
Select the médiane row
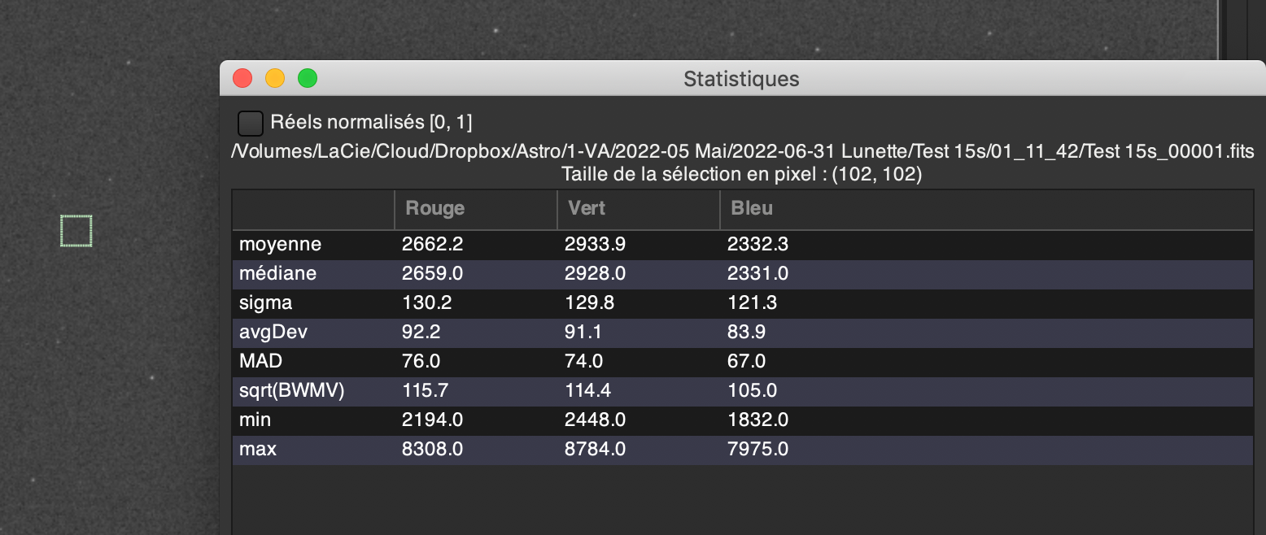(x=742, y=274)
